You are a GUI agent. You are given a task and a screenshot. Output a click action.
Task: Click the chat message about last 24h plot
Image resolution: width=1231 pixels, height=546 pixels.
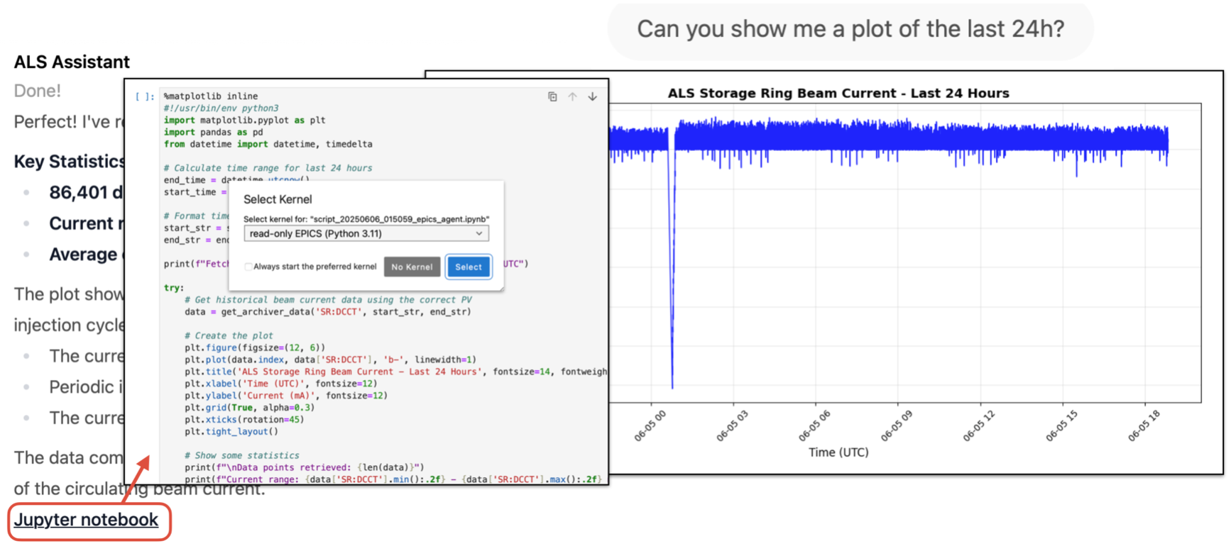coord(850,29)
